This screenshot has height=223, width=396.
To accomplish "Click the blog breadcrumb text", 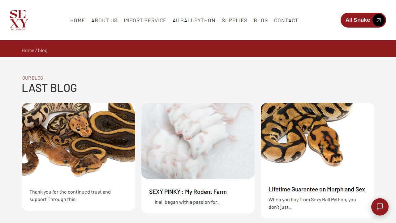I will pyautogui.click(x=43, y=50).
